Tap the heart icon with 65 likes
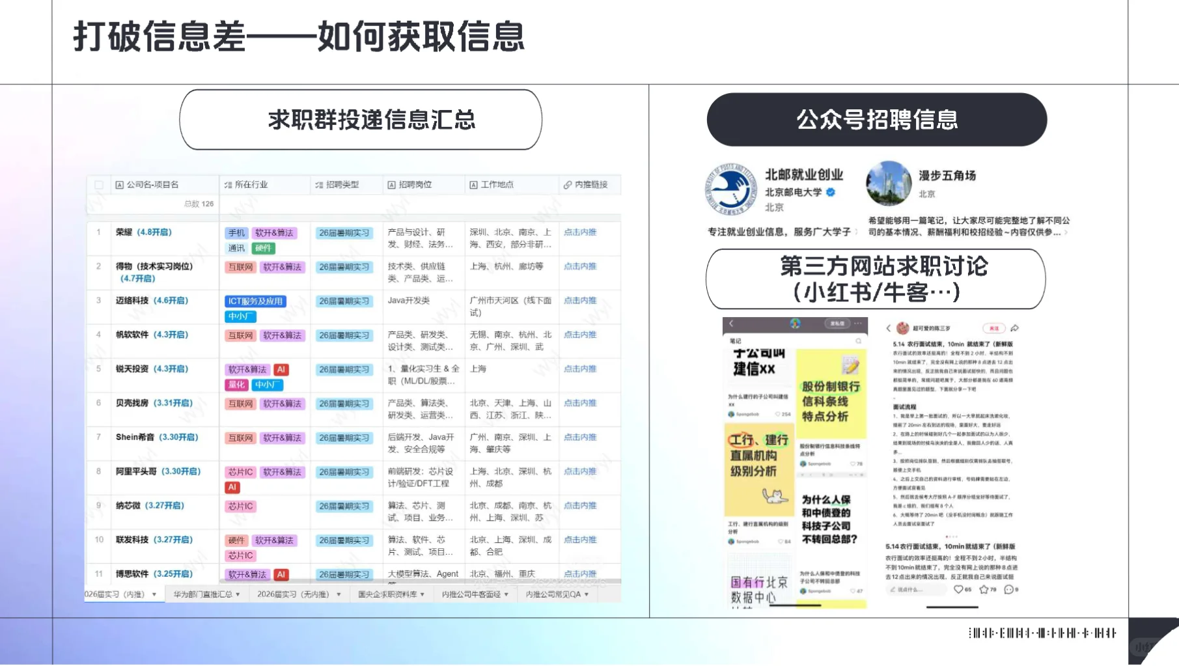 (958, 589)
